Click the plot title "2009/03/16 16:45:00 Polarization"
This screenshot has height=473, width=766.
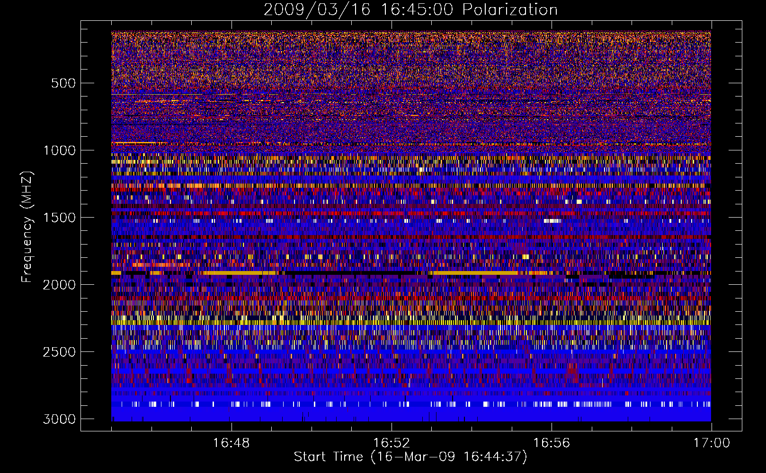(410, 10)
